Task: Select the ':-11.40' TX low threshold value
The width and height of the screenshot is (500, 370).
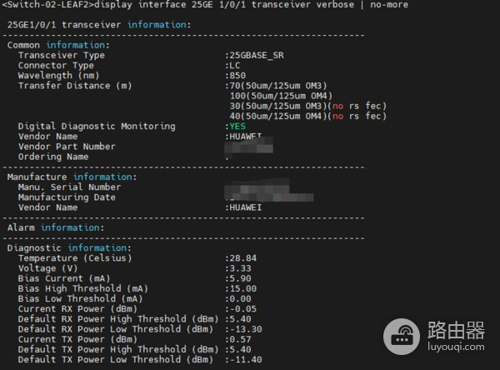Action: (x=243, y=359)
